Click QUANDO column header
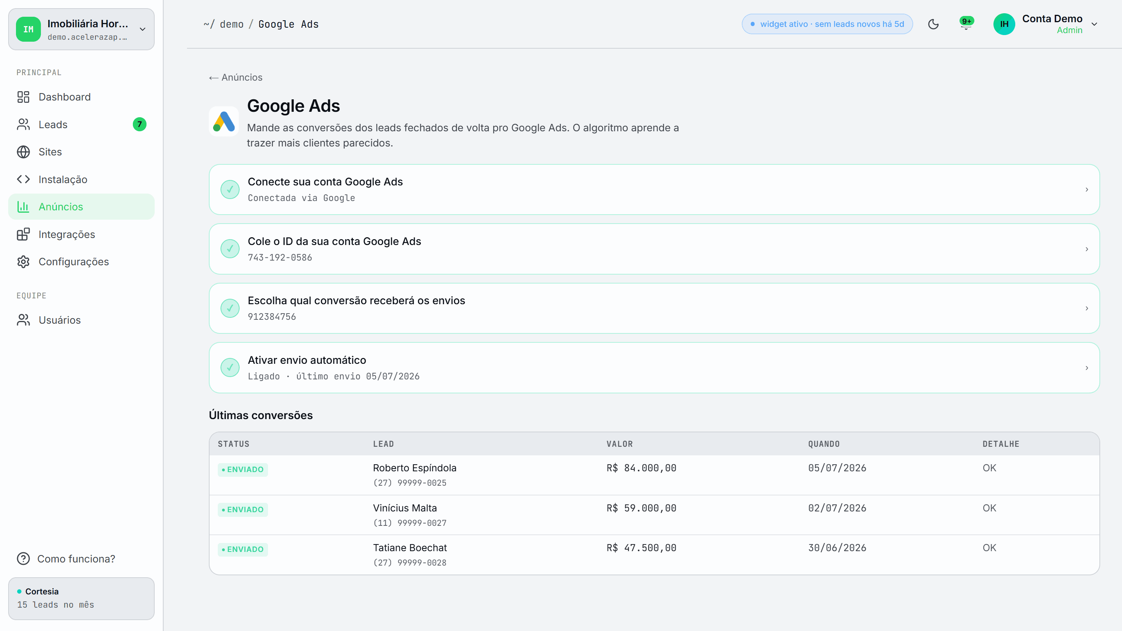The image size is (1122, 631). click(824, 444)
